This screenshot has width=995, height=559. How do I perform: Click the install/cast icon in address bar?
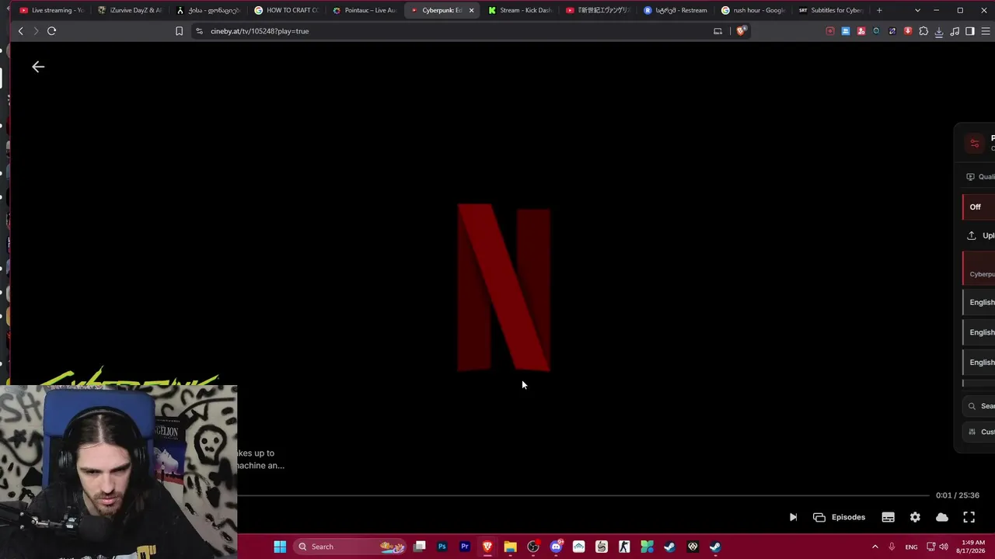point(717,31)
